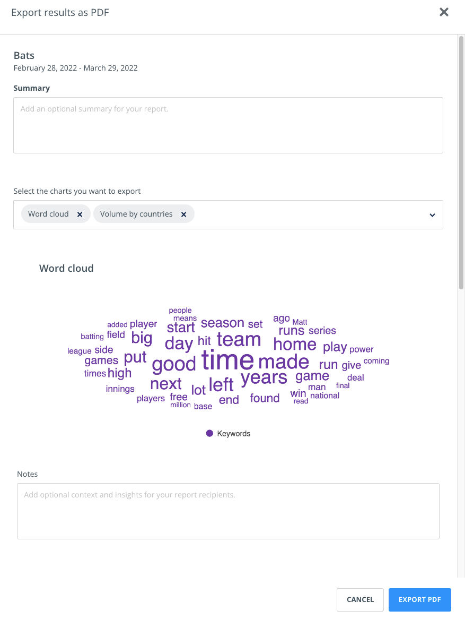This screenshot has height=619, width=465.
Task: Toggle the Keywords legend purple dot
Action: 210,433
